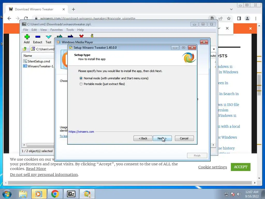Click the 7-Zip horizontal scrollbar right arrow
The image size is (265, 199).
coord(213,145)
